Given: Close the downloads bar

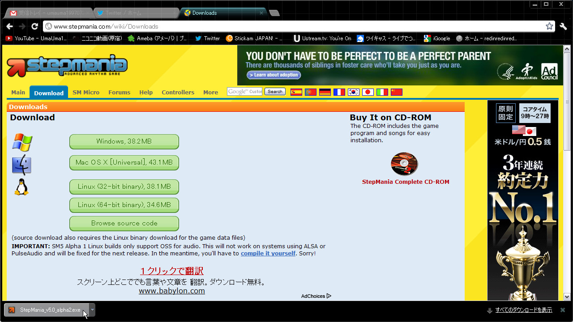Looking at the screenshot, I should tap(563, 310).
